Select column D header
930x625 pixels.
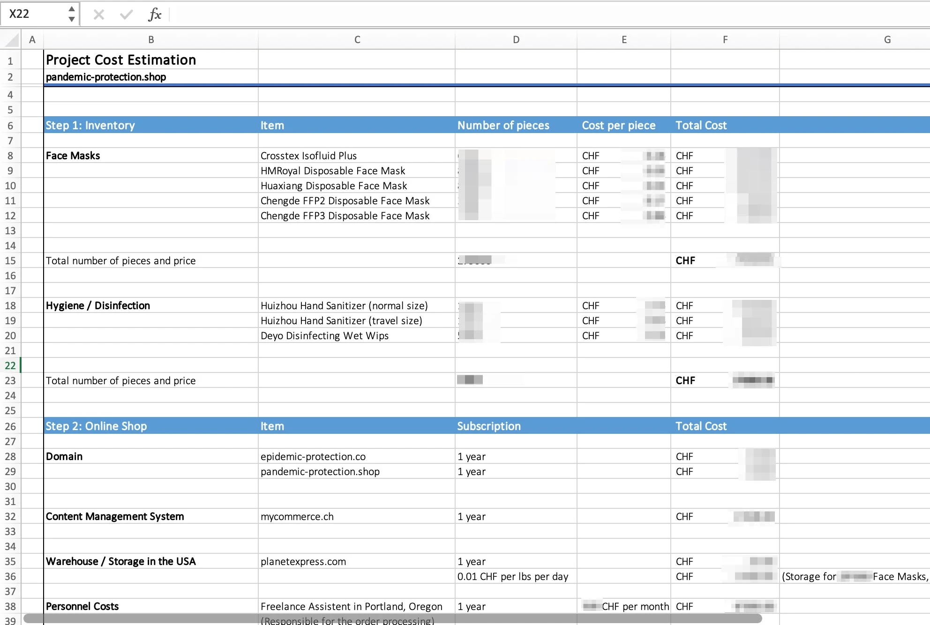(516, 40)
